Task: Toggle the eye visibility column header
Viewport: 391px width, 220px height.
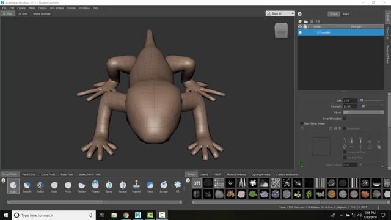Action: point(300,26)
